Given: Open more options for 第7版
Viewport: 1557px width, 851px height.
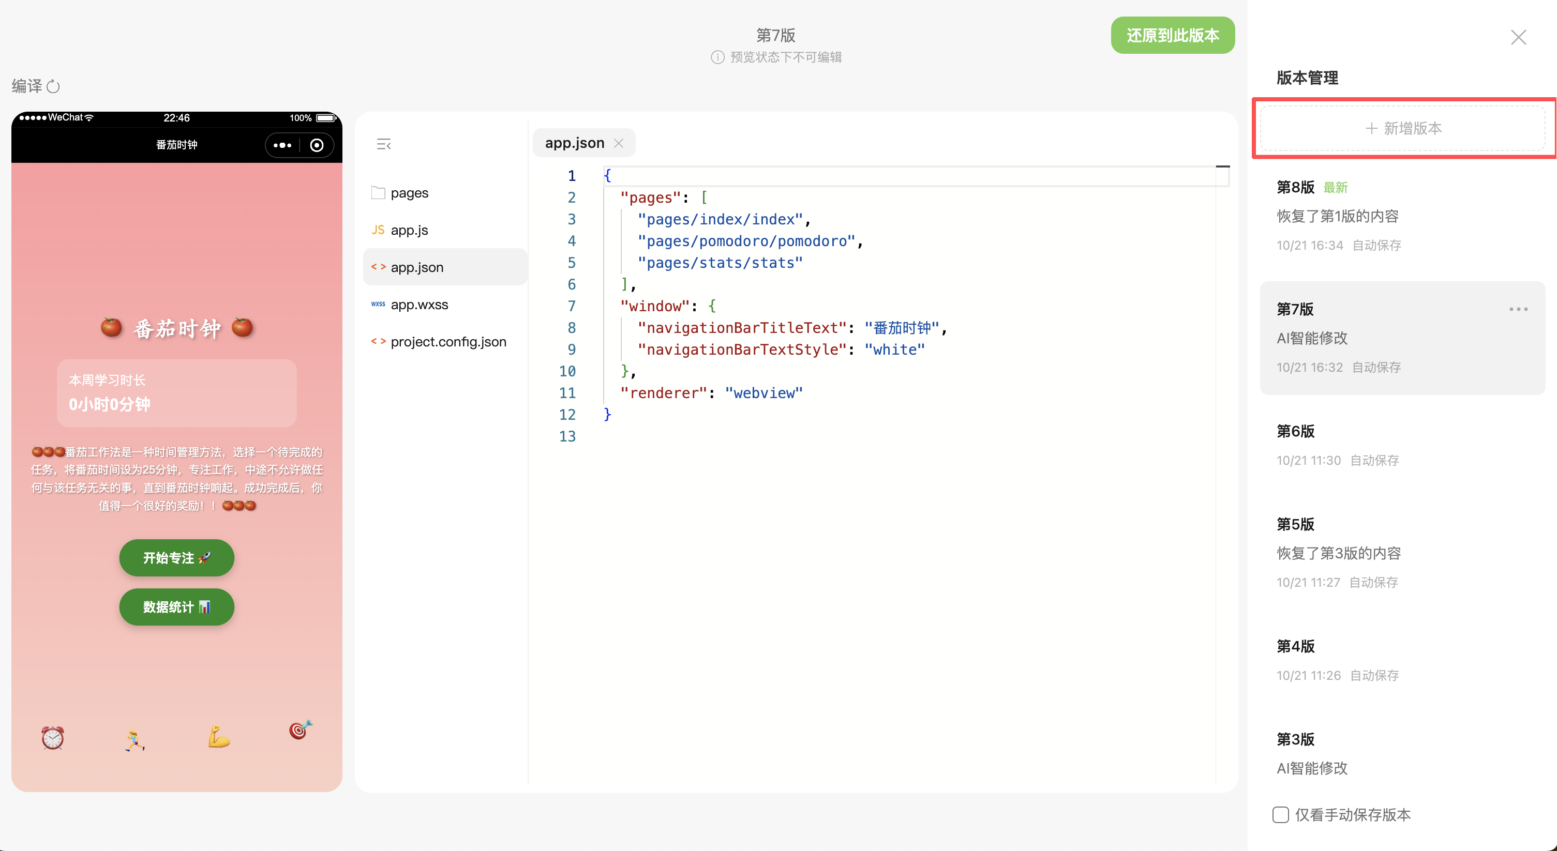Looking at the screenshot, I should 1518,309.
